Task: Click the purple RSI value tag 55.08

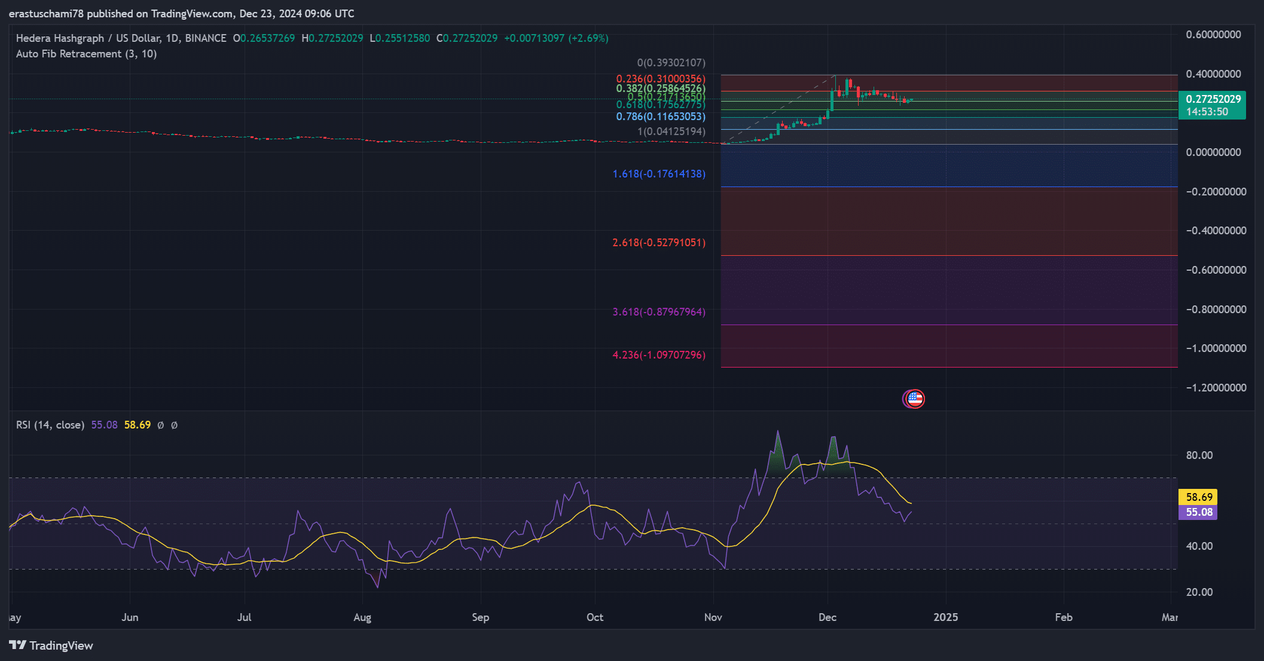Action: 1198,512
